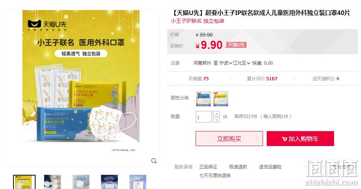
Task: Select the yellow package color option
Action: [x=221, y=99]
